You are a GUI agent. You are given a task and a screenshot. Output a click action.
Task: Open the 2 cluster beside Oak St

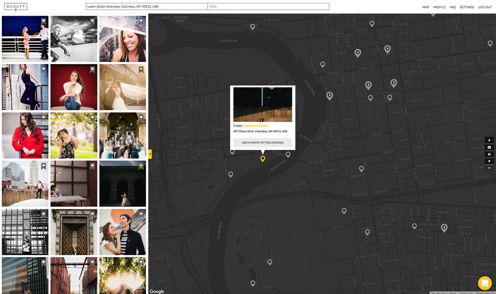pos(394,83)
